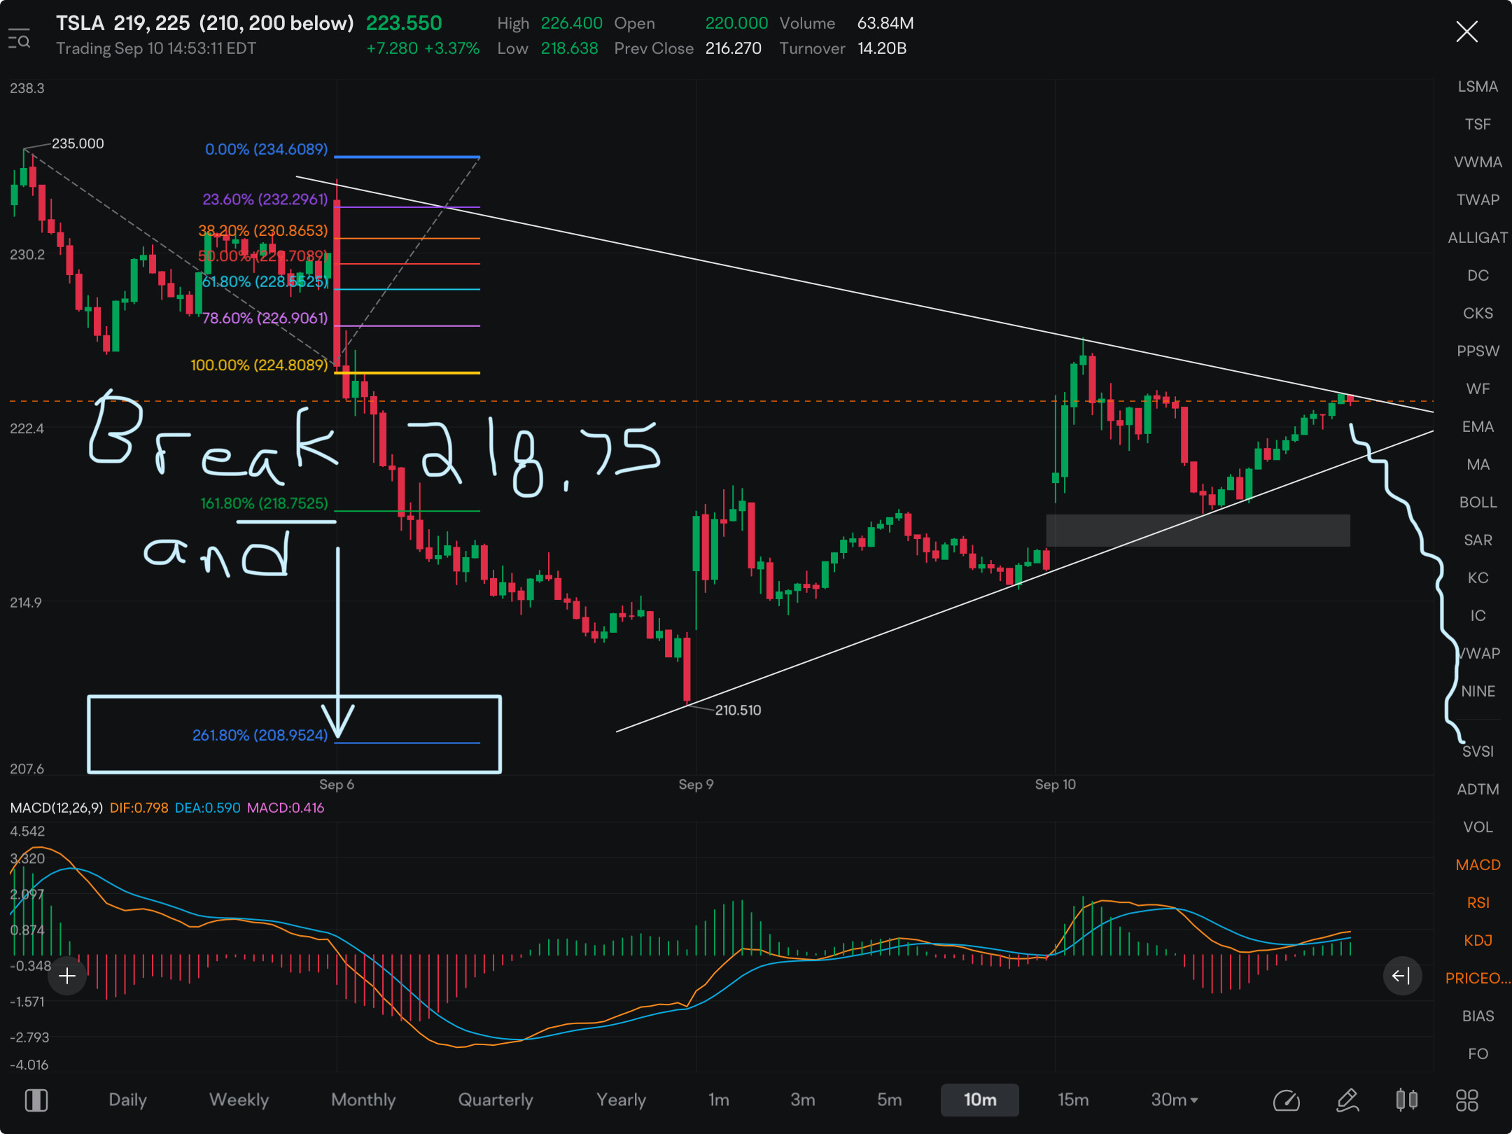Select the 5m interval
This screenshot has height=1134, width=1512.
[x=889, y=1100]
